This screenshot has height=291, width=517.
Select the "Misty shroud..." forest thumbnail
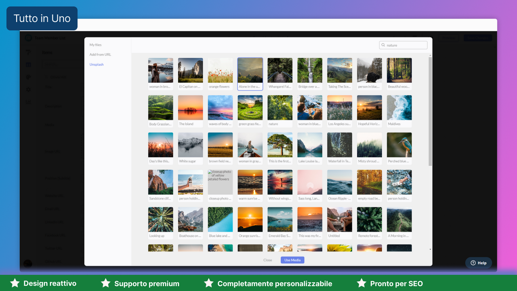tap(370, 148)
